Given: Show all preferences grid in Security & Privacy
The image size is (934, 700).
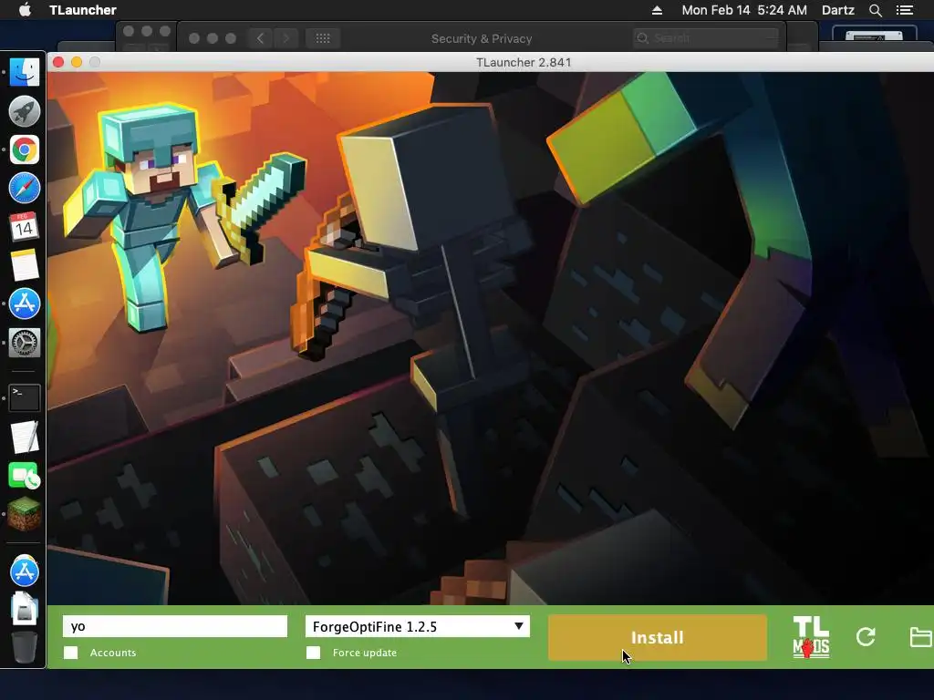Looking at the screenshot, I should pyautogui.click(x=323, y=38).
